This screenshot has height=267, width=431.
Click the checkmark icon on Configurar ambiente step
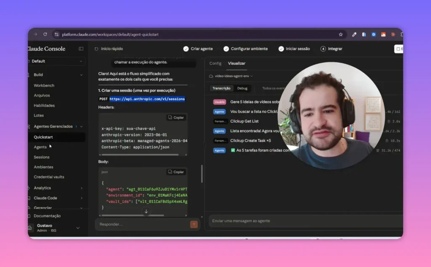pyautogui.click(x=226, y=48)
